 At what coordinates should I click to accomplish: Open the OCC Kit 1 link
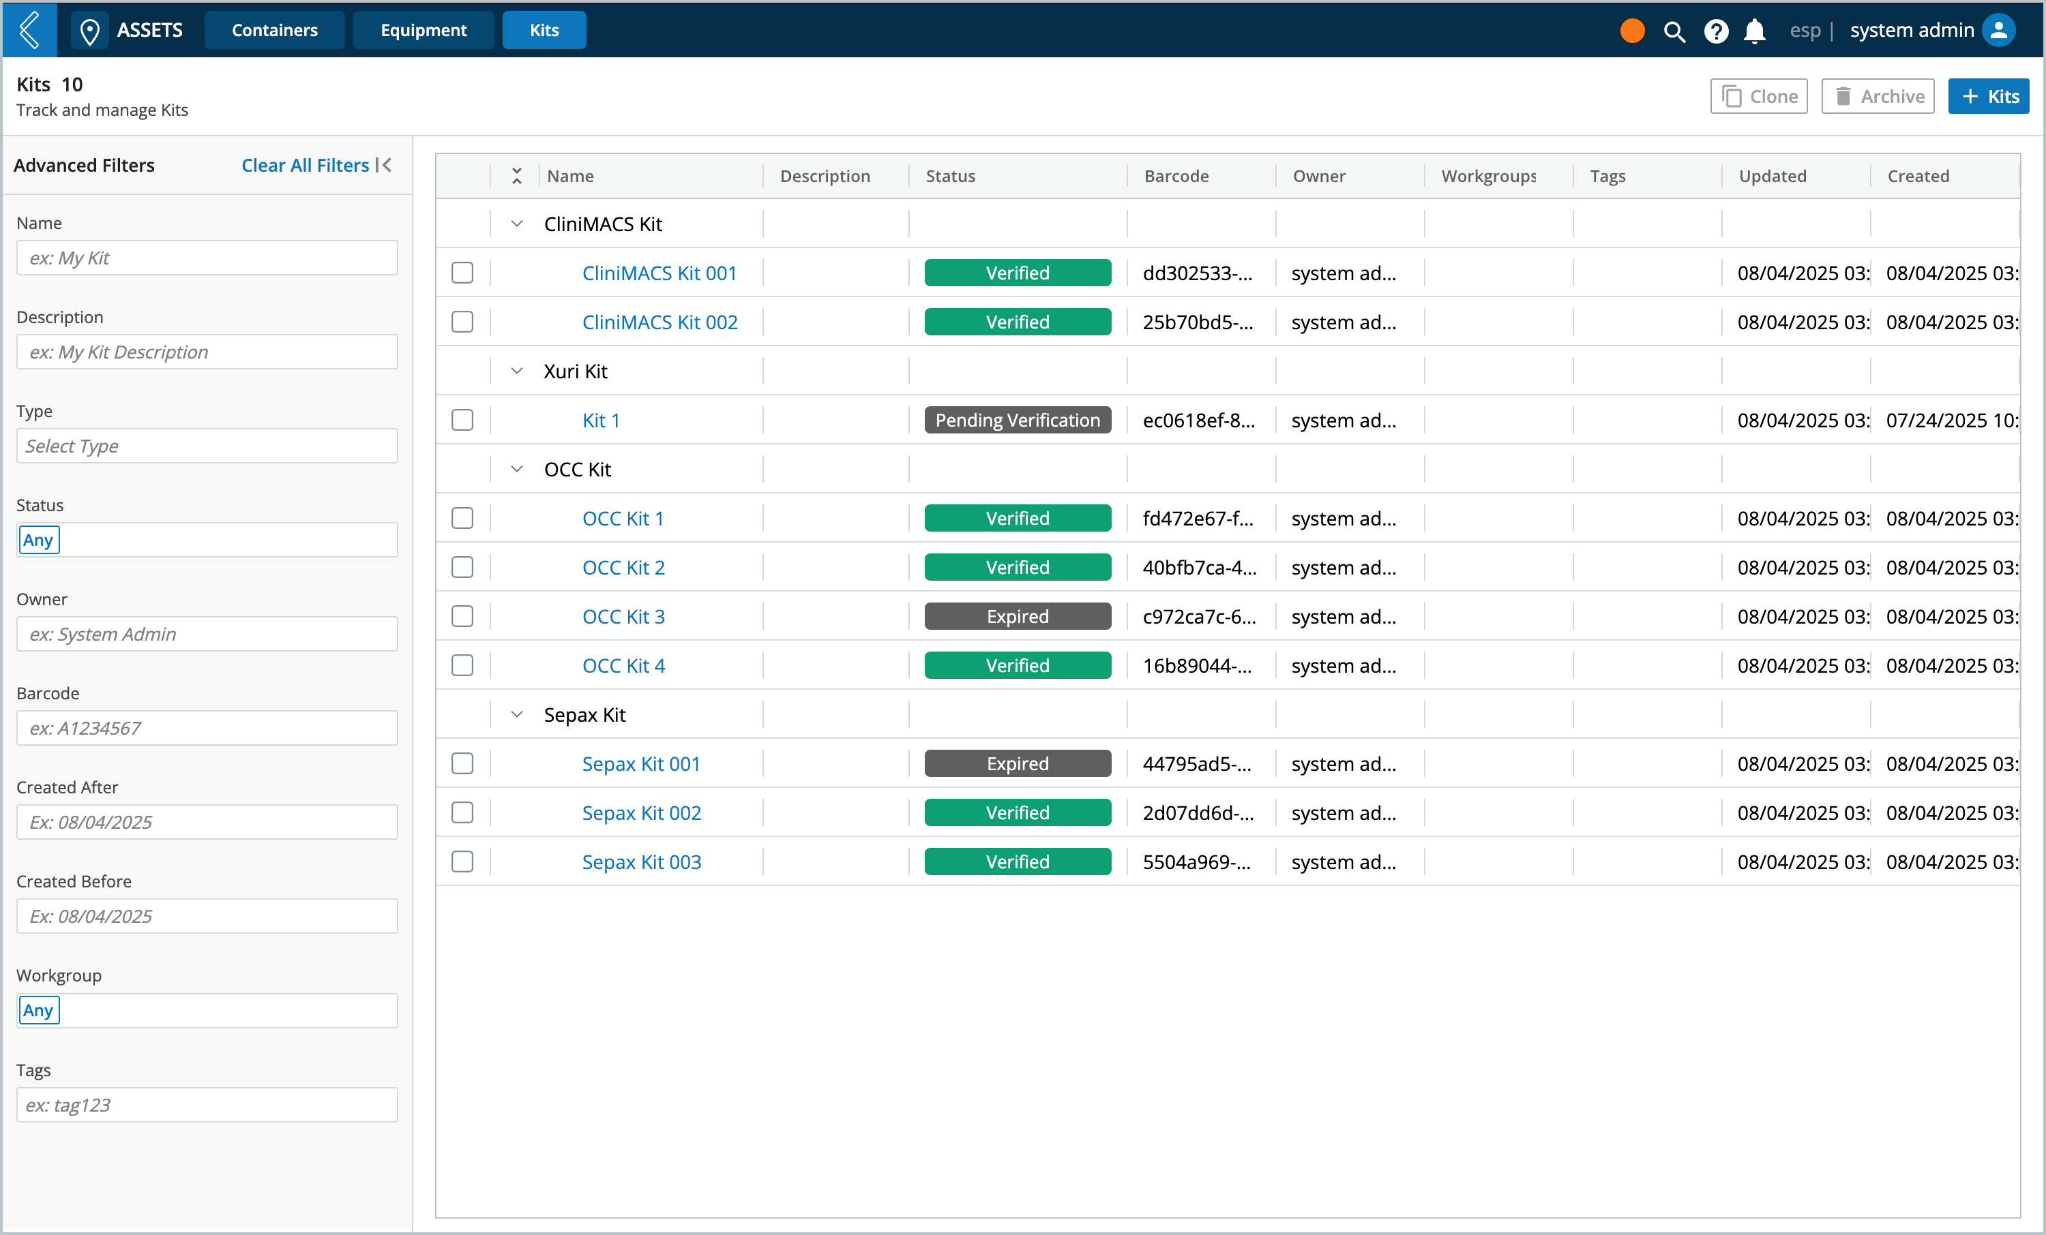pos(623,518)
